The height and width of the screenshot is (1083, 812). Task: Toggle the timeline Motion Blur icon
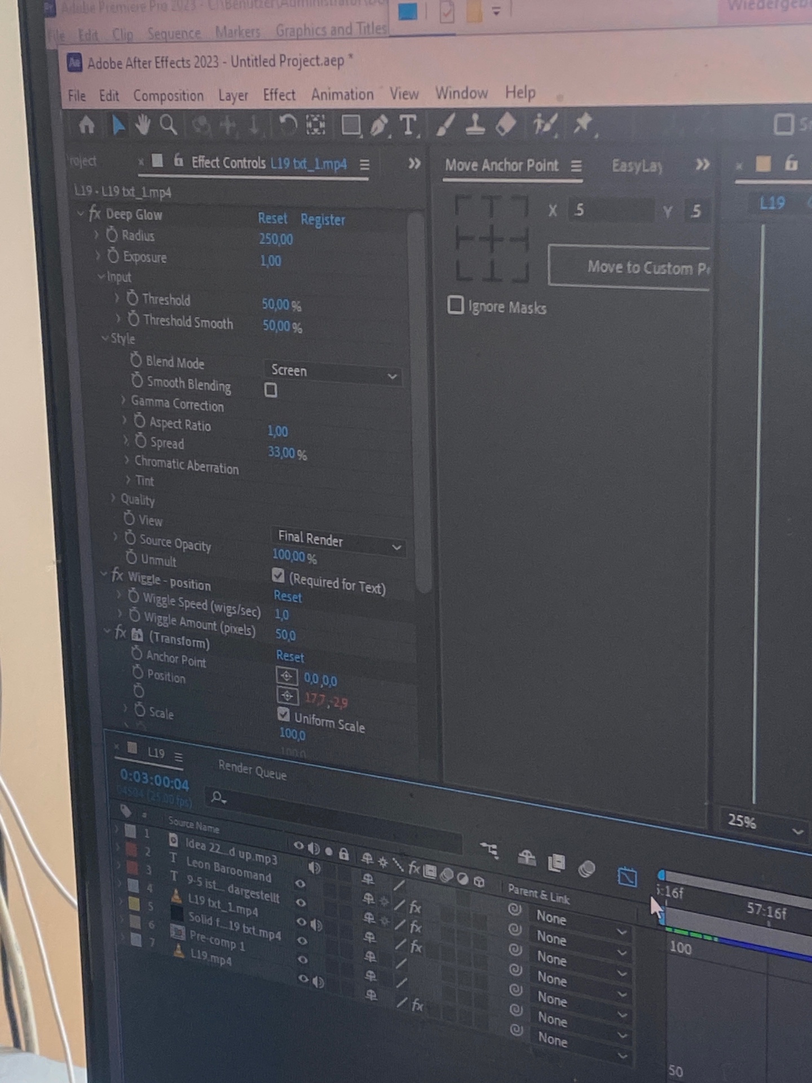point(586,869)
